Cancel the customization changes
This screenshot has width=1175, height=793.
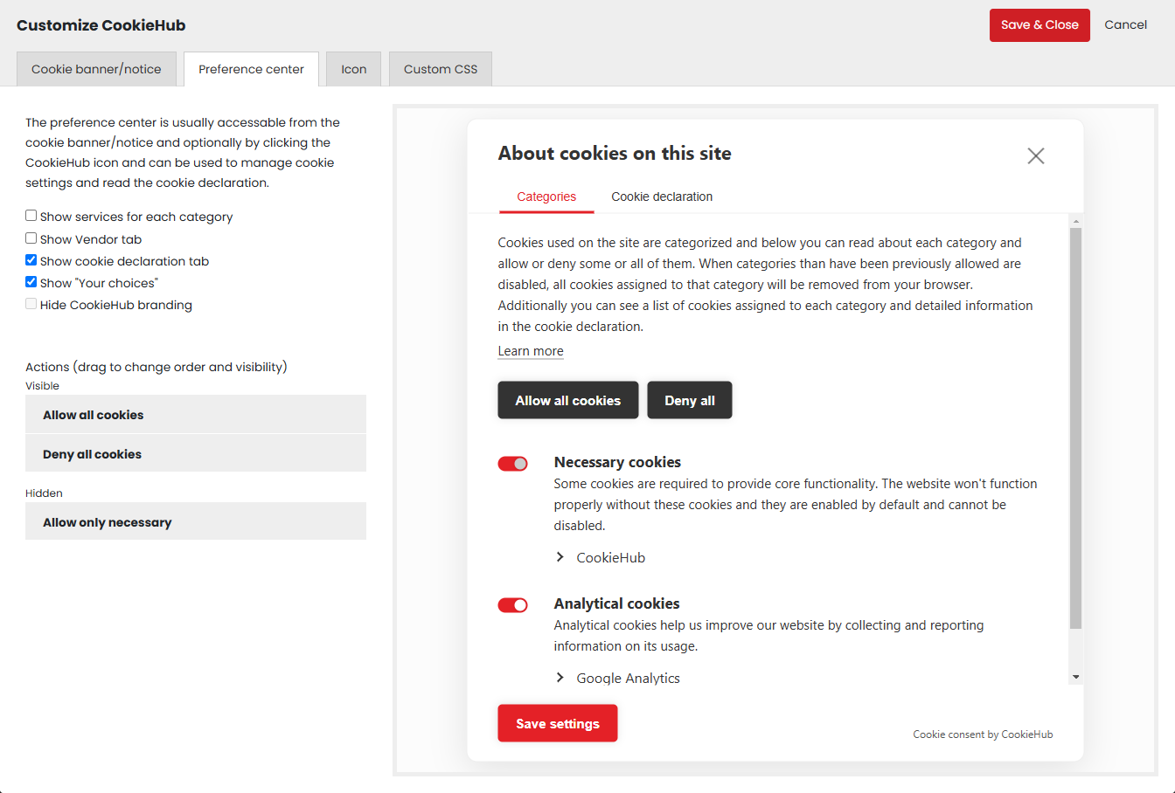1125,25
